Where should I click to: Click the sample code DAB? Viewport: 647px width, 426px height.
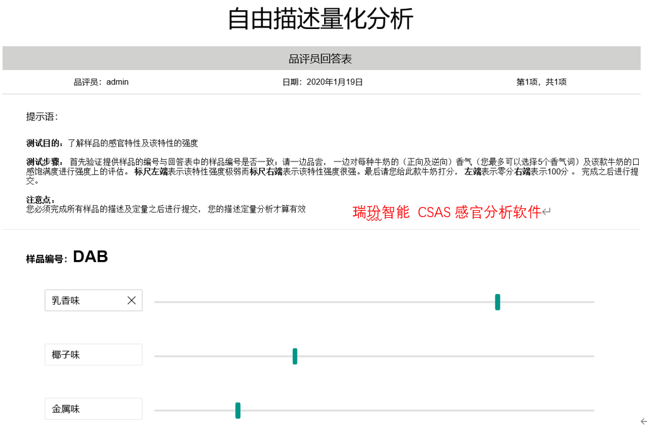(90, 256)
